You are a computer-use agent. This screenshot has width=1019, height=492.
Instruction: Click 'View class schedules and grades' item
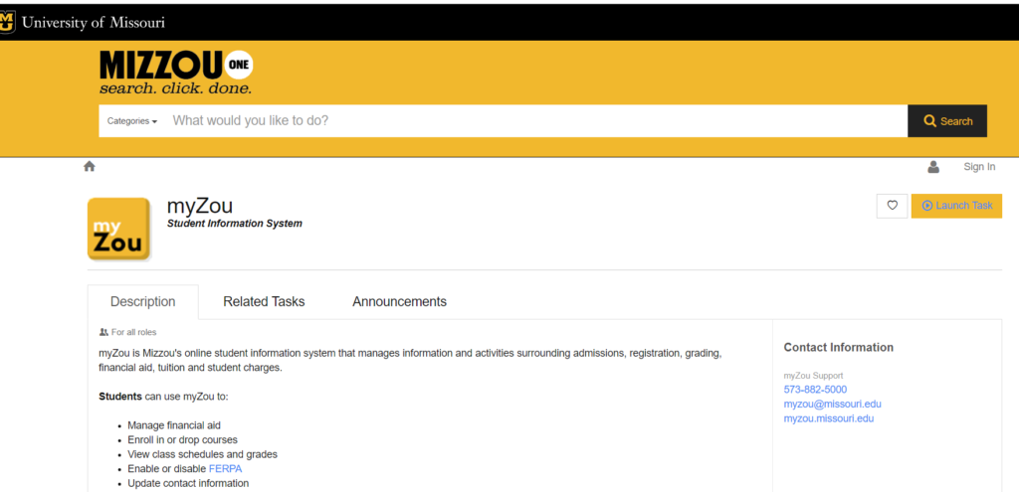click(x=202, y=454)
